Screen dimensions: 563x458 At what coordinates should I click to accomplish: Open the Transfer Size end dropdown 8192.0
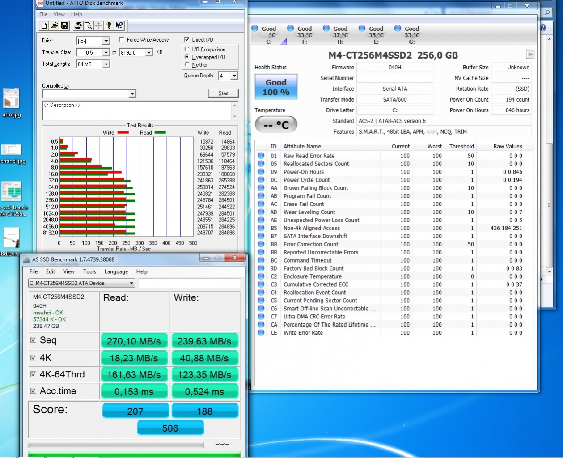[x=148, y=53]
